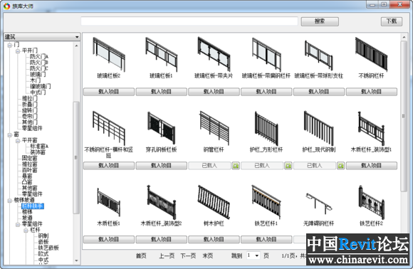Click the green reload icon beside 护栏_方形栏杆
Image resolution: width=413 pixels, height=269 pixels.
[x=288, y=166]
